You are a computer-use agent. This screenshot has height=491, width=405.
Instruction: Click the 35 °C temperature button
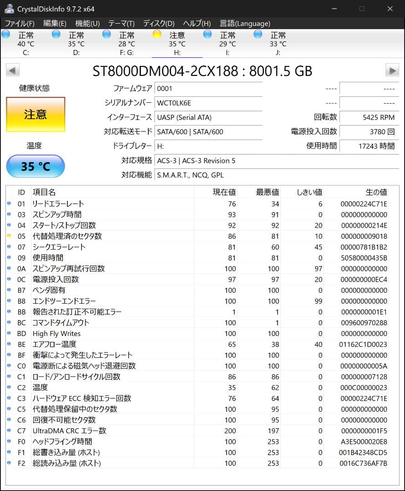pyautogui.click(x=36, y=166)
